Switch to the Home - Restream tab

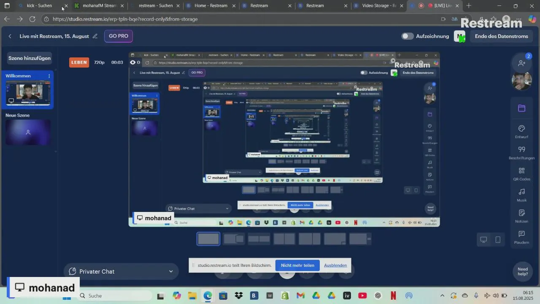point(211,6)
